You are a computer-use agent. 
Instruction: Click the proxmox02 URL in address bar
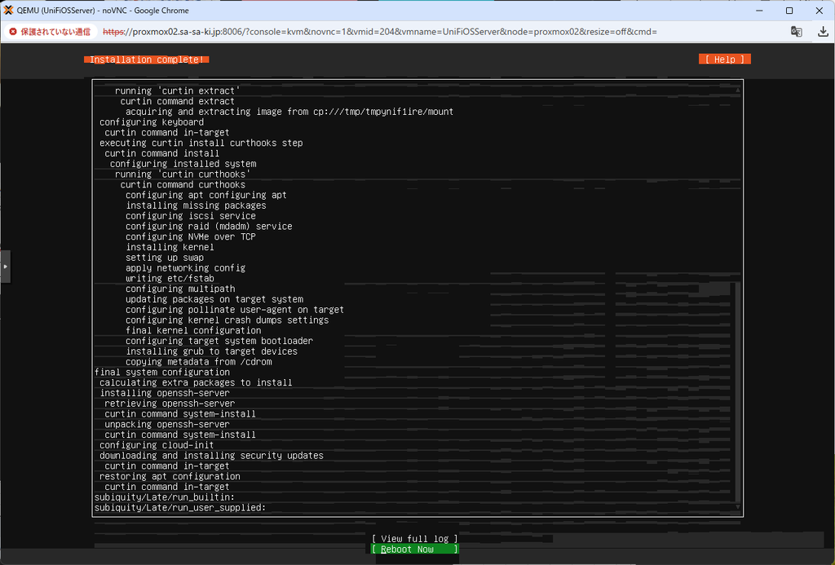tap(380, 32)
